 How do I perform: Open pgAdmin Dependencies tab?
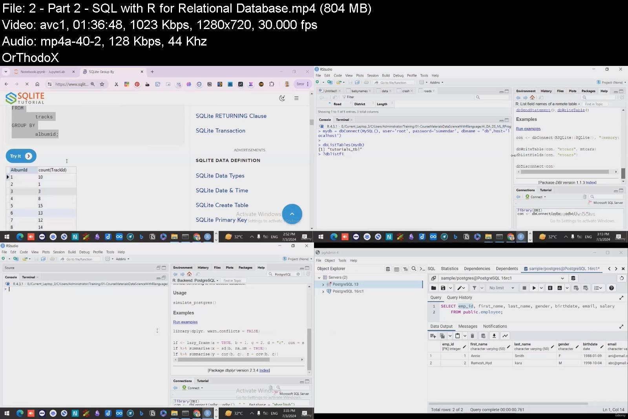point(477,269)
